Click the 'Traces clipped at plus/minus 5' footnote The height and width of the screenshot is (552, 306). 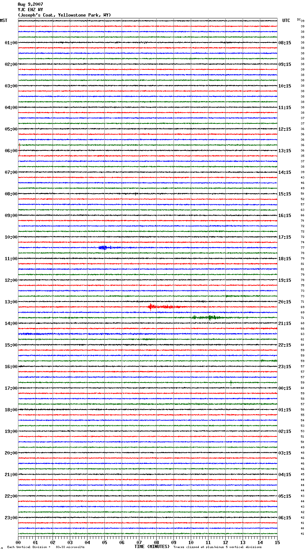click(x=217, y=547)
